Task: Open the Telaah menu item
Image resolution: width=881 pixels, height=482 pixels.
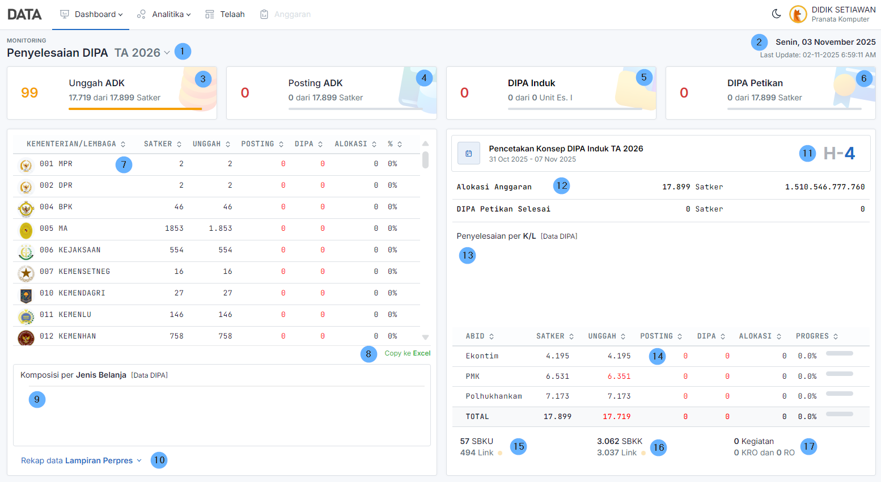Action: (x=225, y=14)
